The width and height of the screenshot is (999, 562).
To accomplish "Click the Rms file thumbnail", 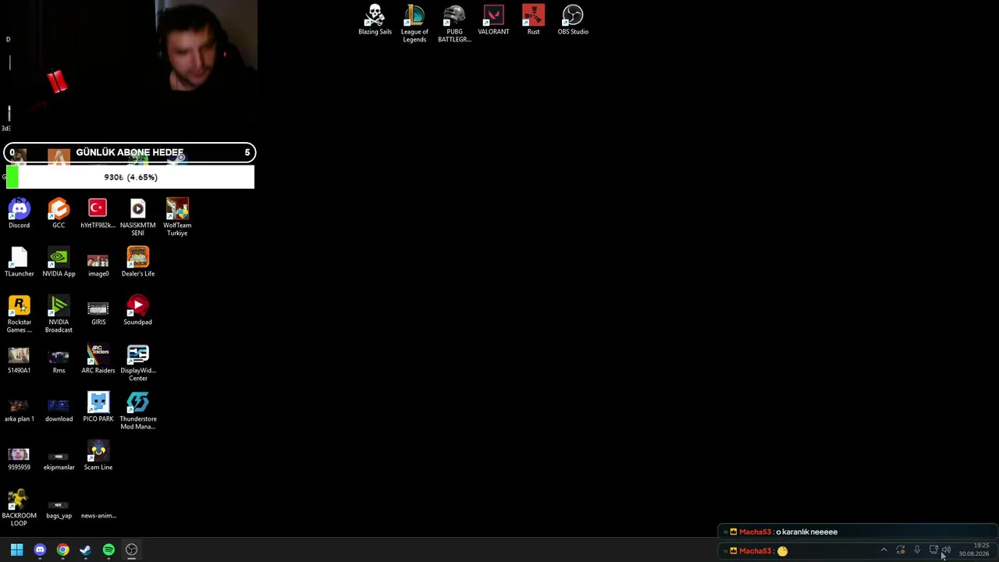I will [59, 359].
